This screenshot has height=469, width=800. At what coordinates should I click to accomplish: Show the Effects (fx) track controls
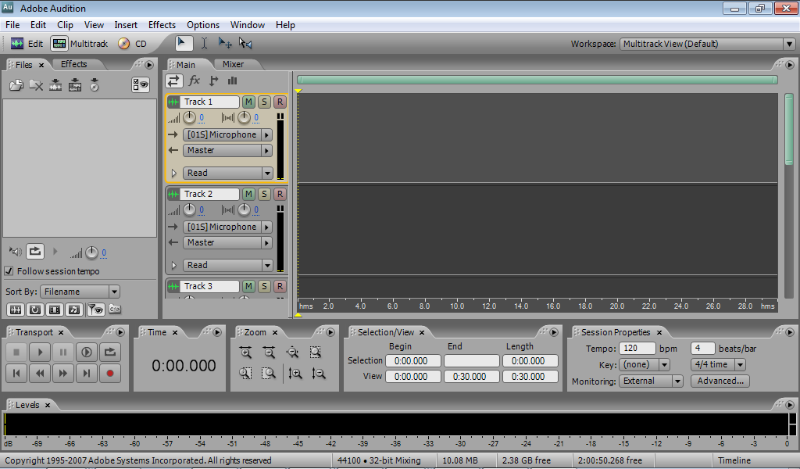coord(194,81)
